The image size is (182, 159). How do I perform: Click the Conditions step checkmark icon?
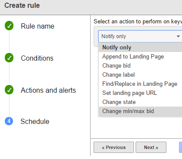click(9, 58)
